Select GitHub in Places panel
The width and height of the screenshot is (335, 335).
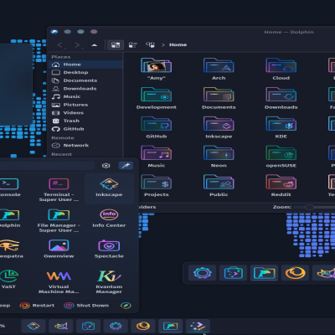[x=85, y=129]
